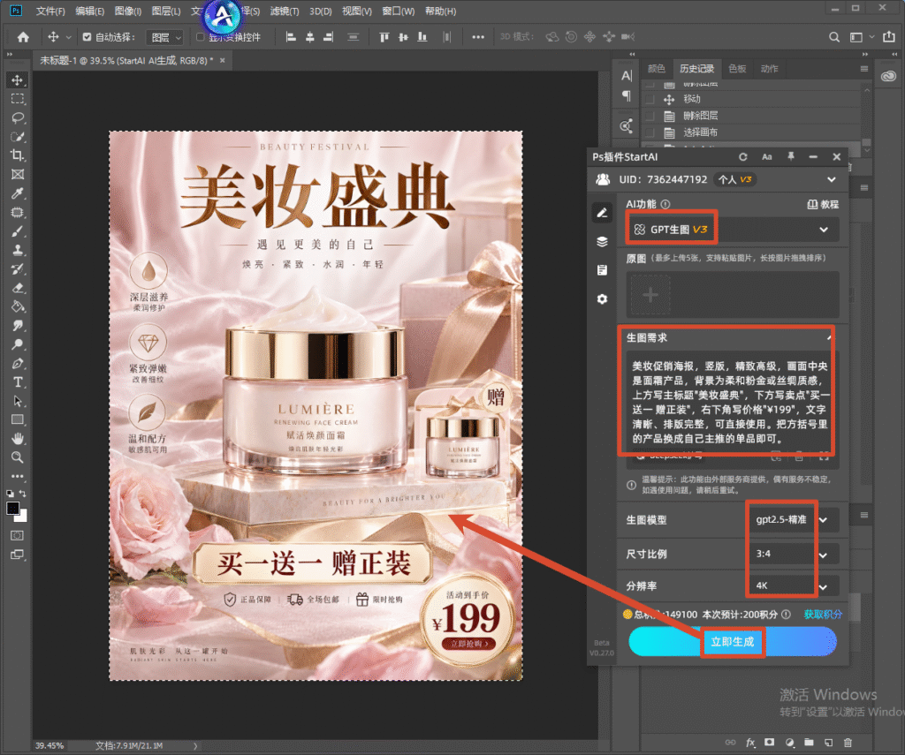This screenshot has width=905, height=755.
Task: Close the 未标题-1 document tab
Action: tap(222, 61)
